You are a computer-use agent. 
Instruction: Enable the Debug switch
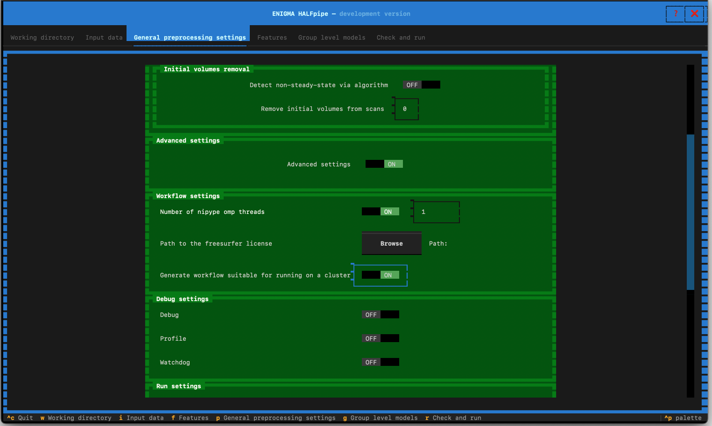tap(381, 315)
